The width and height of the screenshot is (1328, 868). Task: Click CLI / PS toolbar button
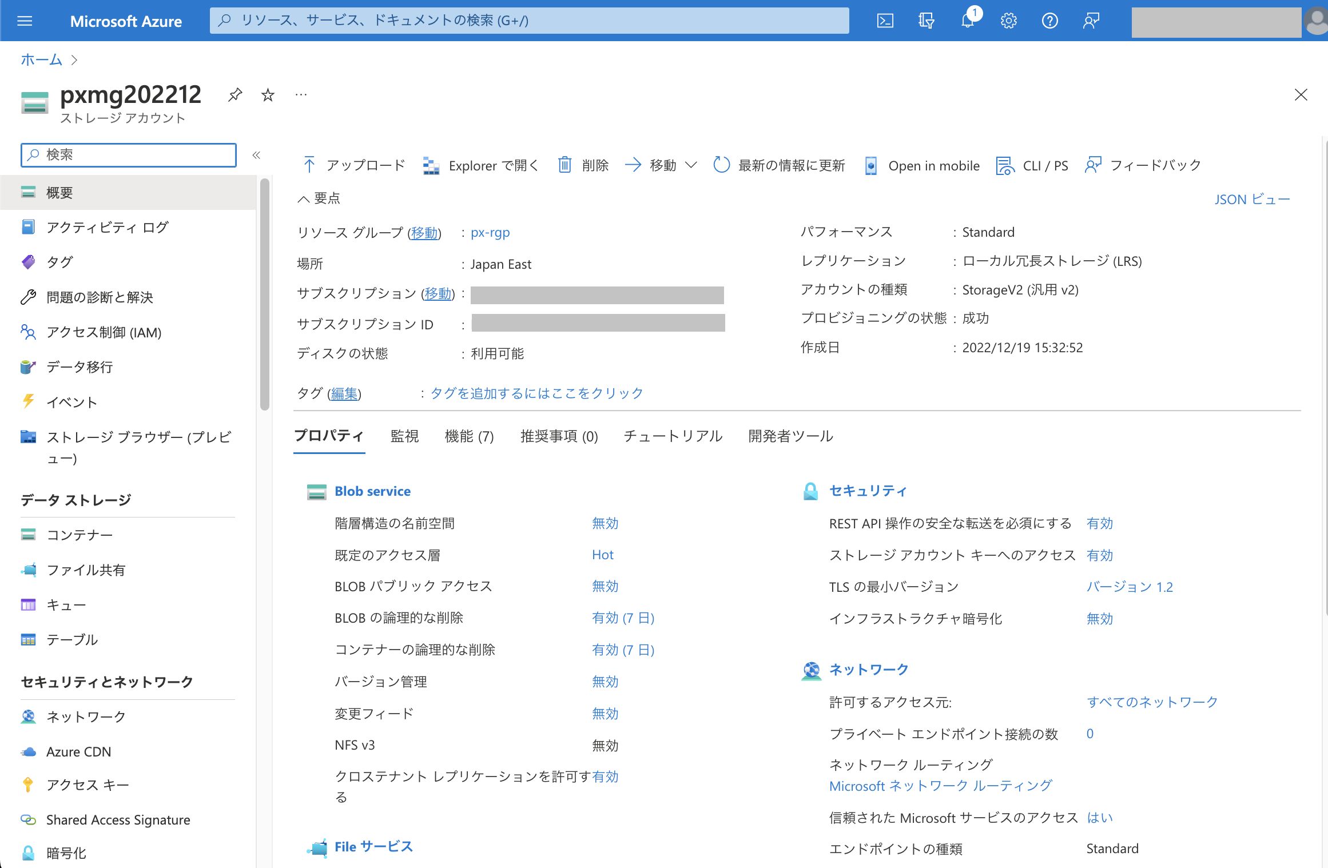point(1032,166)
